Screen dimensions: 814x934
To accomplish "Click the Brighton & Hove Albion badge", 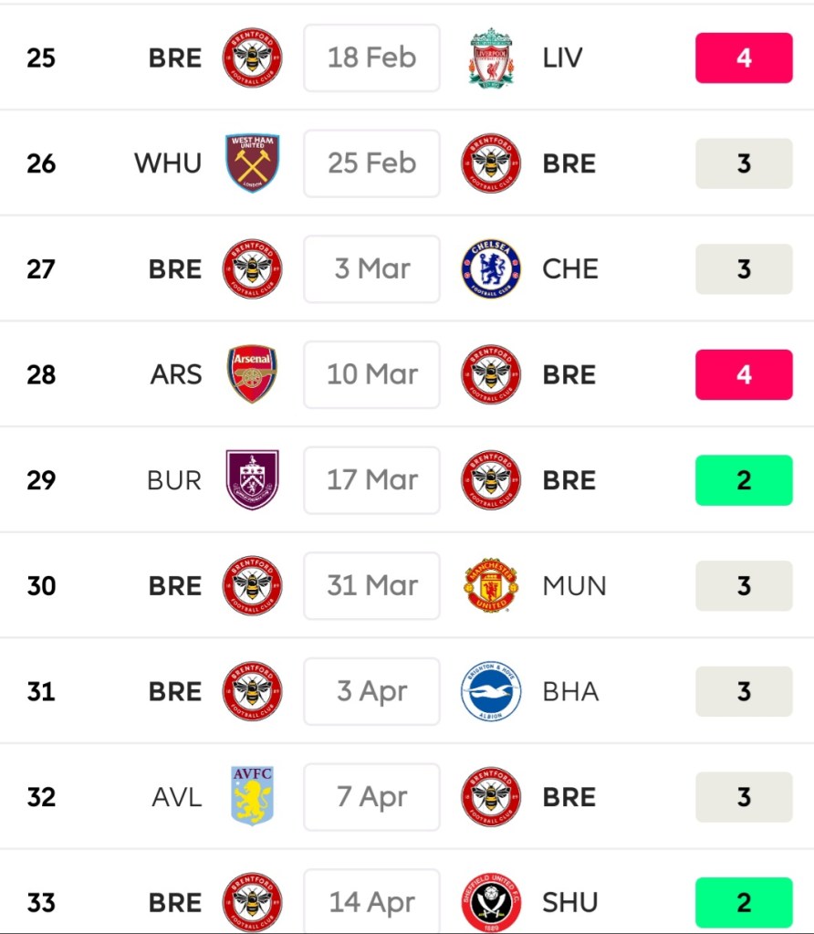I will [x=491, y=691].
